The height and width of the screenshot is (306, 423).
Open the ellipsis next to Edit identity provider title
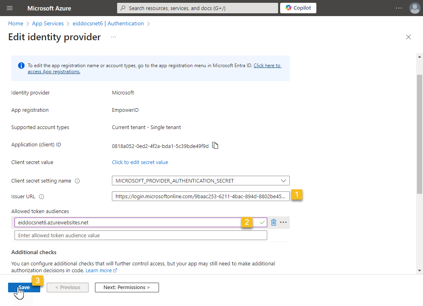coord(113,37)
